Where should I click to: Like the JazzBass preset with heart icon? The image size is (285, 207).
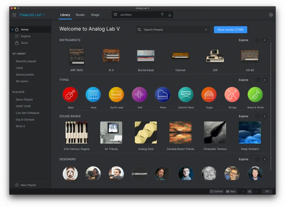pos(116,15)
